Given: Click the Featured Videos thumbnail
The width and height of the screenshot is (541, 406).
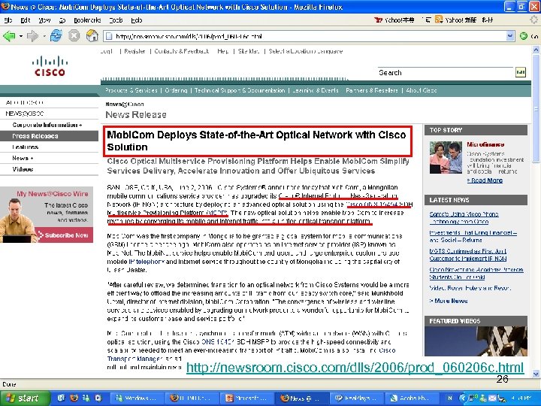Looking at the screenshot, I should pos(476,341).
